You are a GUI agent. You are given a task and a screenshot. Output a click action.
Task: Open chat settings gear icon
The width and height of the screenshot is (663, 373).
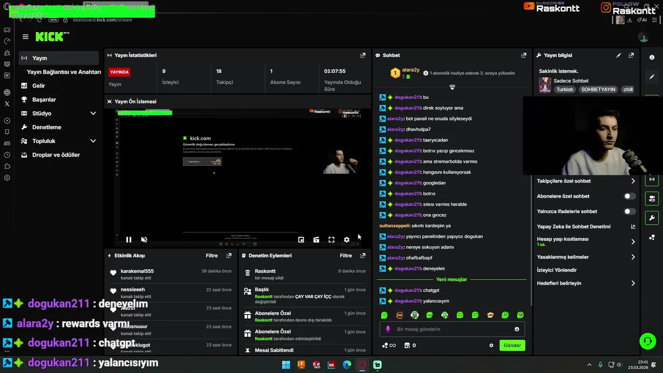491,346
